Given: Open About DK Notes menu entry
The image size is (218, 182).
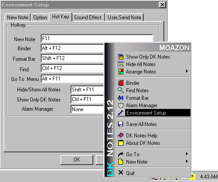Looking at the screenshot, I should coord(153,143).
